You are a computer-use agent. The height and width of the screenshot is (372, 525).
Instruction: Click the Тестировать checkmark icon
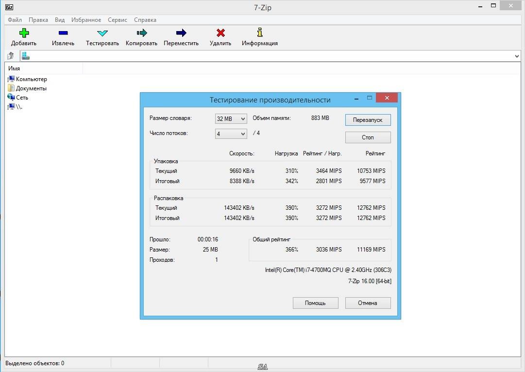(102, 33)
